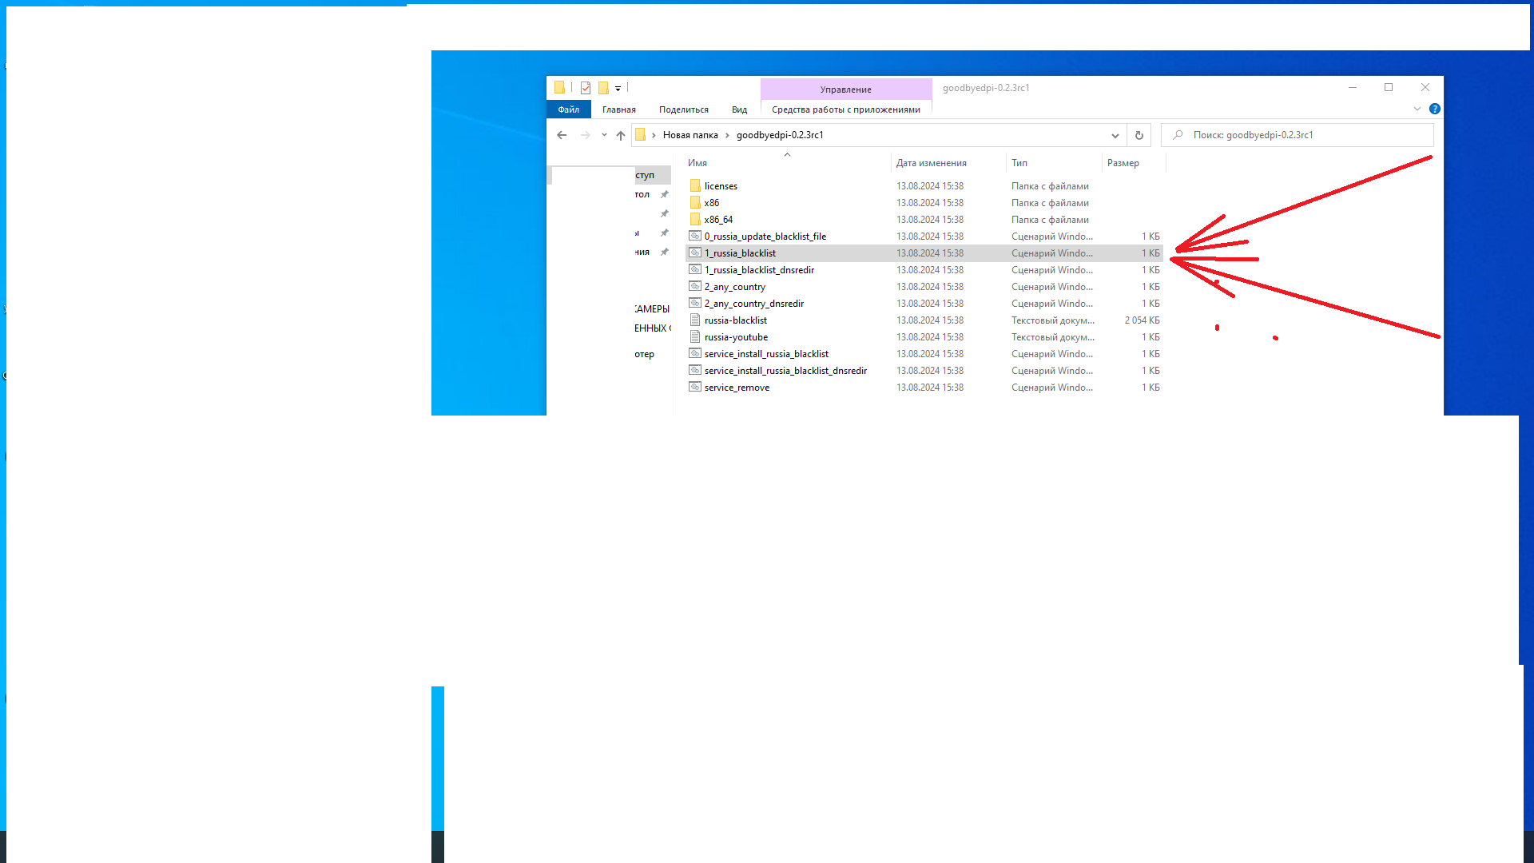Select the licenses folder icon
1534x863 pixels.
[695, 185]
